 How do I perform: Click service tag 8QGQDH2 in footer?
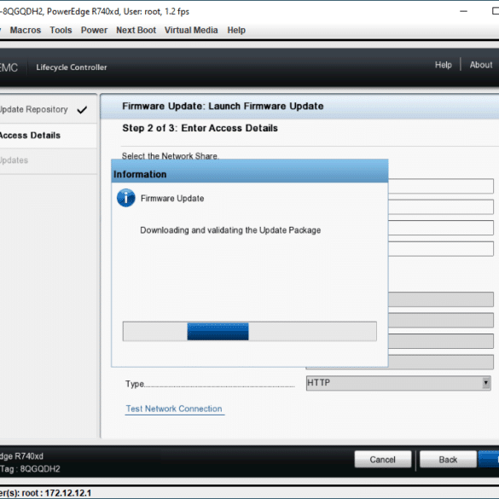point(40,469)
